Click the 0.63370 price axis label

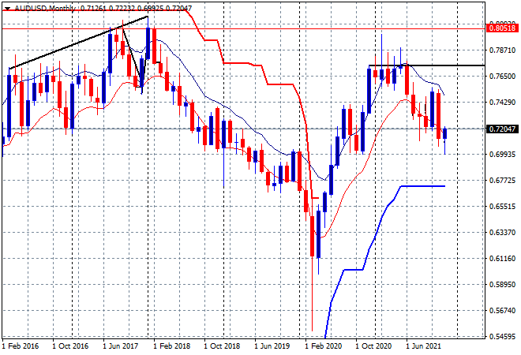[x=502, y=232]
